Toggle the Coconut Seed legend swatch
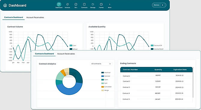 (x=152, y=49)
